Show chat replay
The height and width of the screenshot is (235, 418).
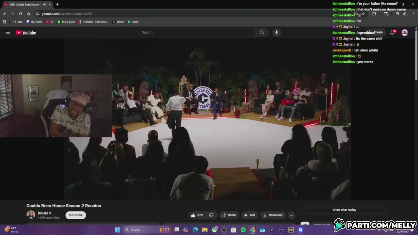click(x=344, y=210)
